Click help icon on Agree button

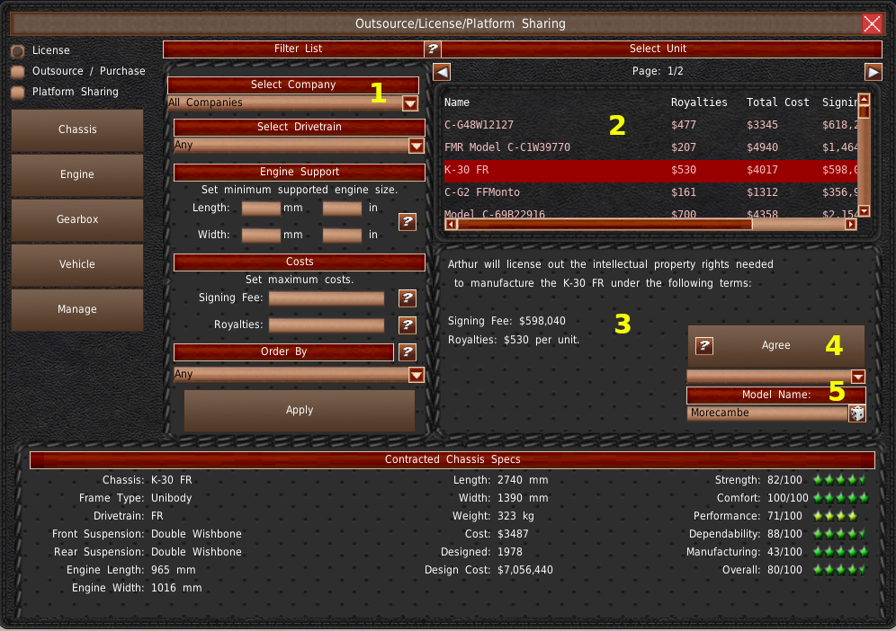pyautogui.click(x=704, y=346)
